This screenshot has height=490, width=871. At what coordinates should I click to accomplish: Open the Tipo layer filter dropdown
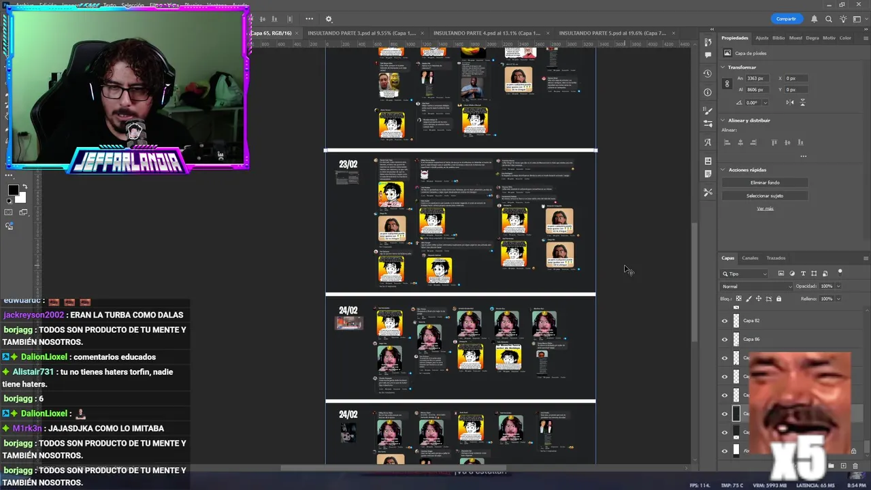[745, 274]
